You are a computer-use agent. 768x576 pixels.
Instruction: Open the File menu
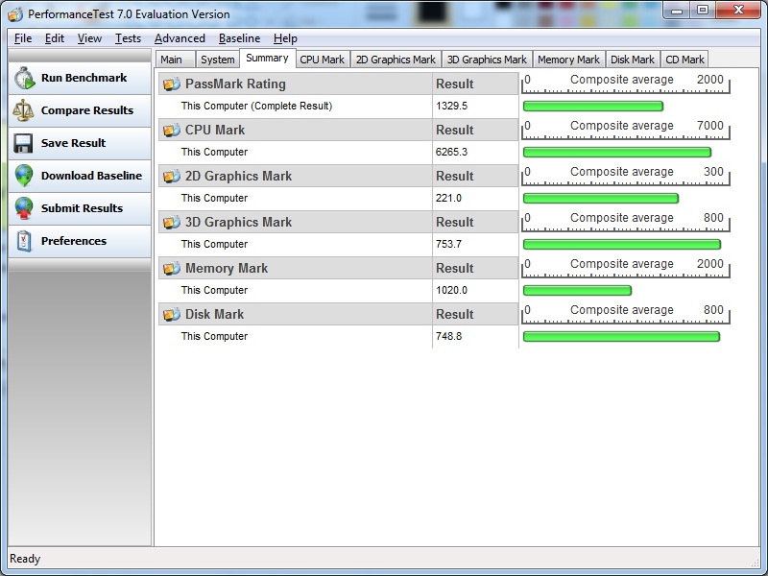23,38
